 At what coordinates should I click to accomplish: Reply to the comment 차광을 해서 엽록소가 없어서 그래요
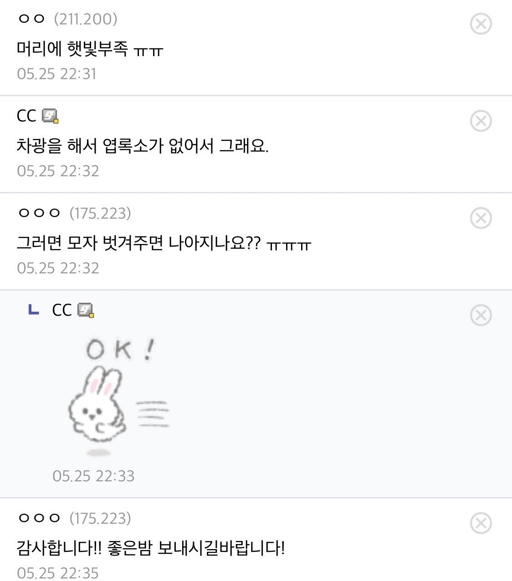[142, 145]
